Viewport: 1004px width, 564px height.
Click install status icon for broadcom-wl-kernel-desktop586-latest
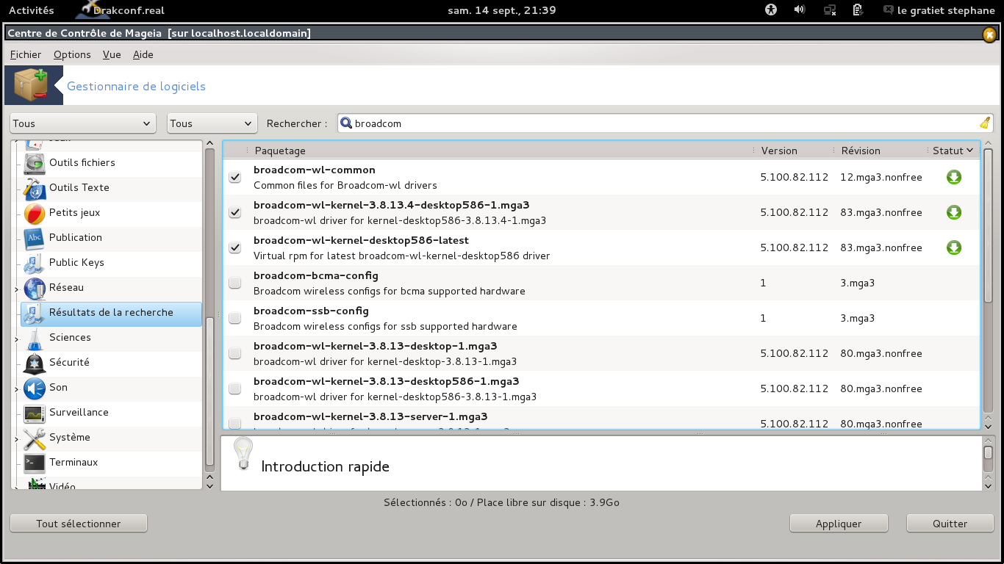pos(954,247)
